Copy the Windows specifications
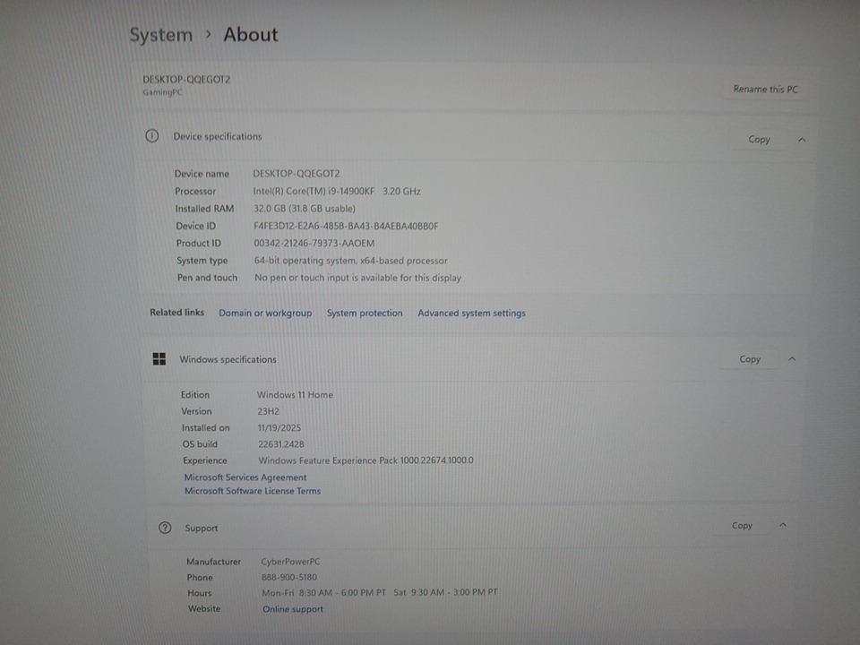860x645 pixels. (x=750, y=359)
